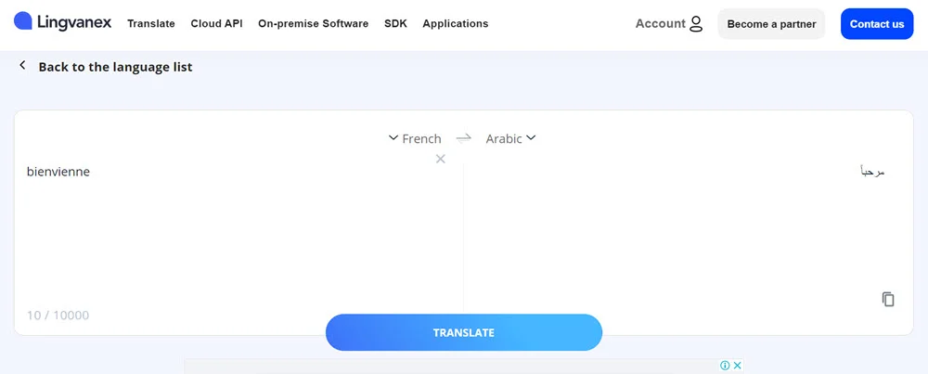Open the Translate menu item
The image size is (928, 374).
151,24
